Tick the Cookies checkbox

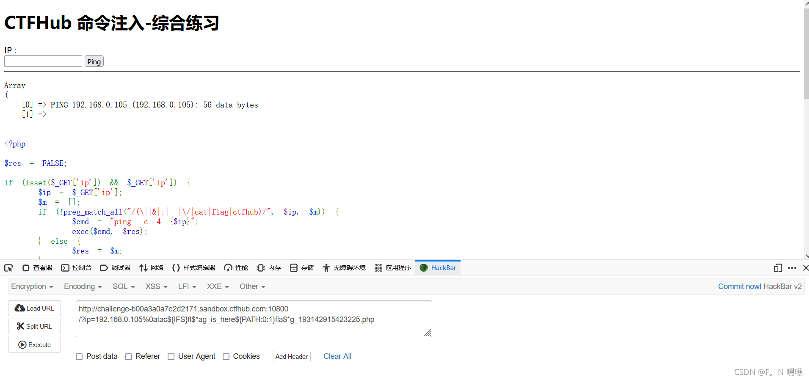(x=226, y=357)
